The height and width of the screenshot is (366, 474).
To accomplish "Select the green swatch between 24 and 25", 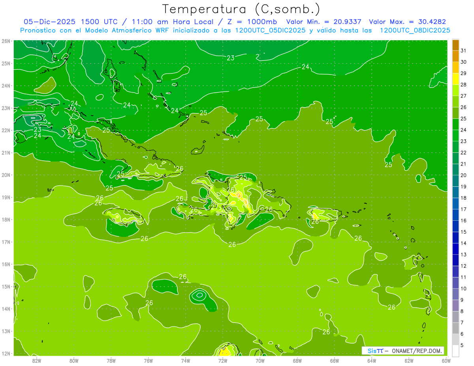I will (455, 124).
